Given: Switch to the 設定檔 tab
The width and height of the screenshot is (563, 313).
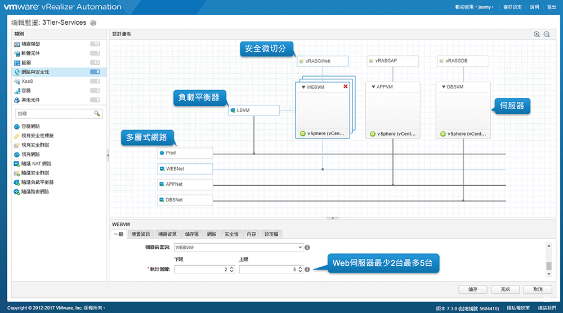Looking at the screenshot, I should point(271,234).
